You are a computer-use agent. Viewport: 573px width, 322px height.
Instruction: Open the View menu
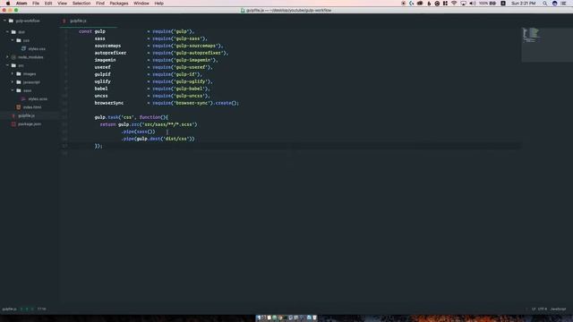coord(62,4)
